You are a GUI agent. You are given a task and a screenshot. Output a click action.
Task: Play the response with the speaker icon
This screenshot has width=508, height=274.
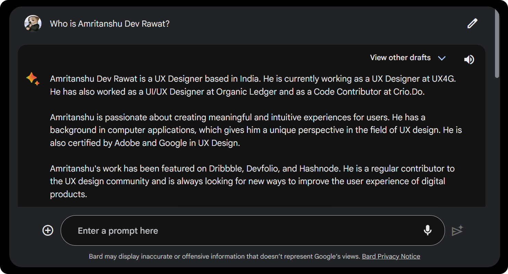pos(469,59)
